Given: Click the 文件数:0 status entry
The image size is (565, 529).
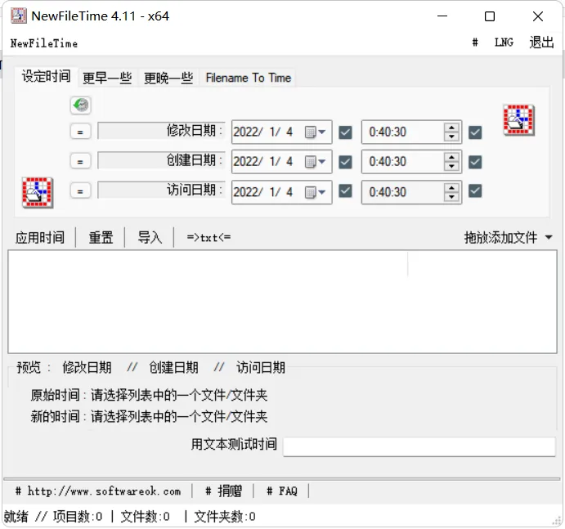Looking at the screenshot, I should click(x=145, y=517).
